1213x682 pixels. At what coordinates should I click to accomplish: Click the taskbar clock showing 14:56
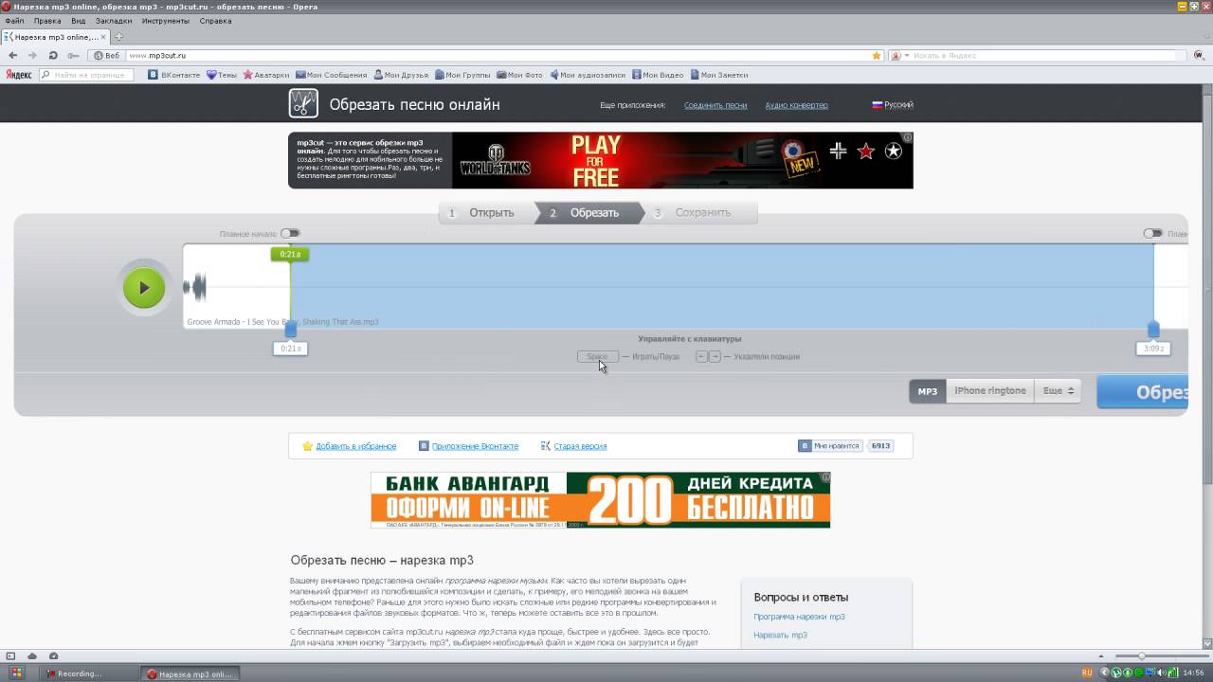point(1193,673)
